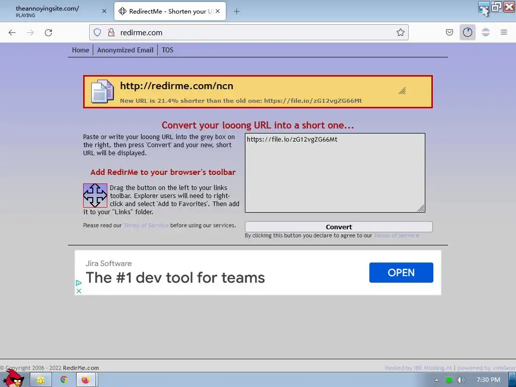The image size is (516, 387).
Task: Open the Home menu link
Action: (81, 50)
